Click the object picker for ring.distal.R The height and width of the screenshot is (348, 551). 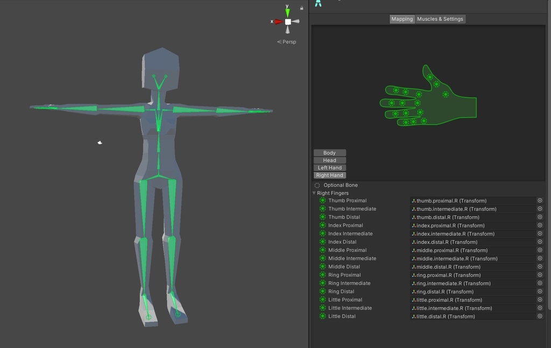click(x=540, y=291)
